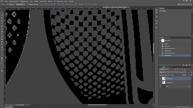Click the layer opacity value field
193x108 pixels.
click(x=188, y=72)
